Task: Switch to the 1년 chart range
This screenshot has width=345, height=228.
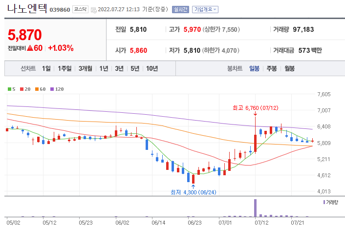Action: pos(104,69)
